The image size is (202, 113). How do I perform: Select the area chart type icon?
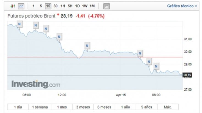(21, 6)
